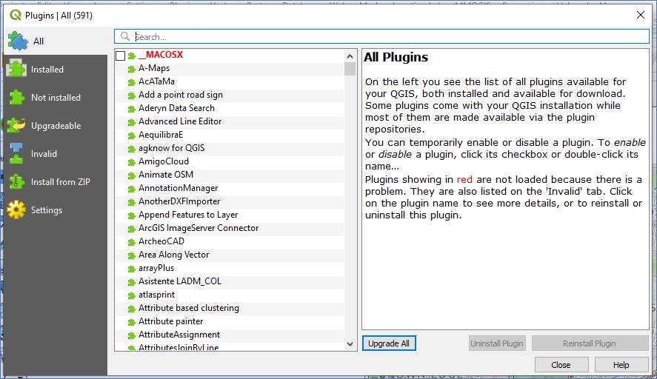Click the Uninstall Plugin button
Viewport: 657px width, 379px height.
(497, 343)
